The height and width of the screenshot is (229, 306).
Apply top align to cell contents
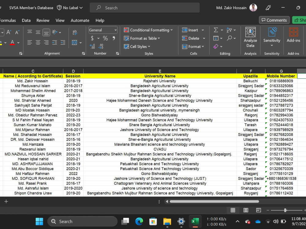pyautogui.click(x=30, y=32)
